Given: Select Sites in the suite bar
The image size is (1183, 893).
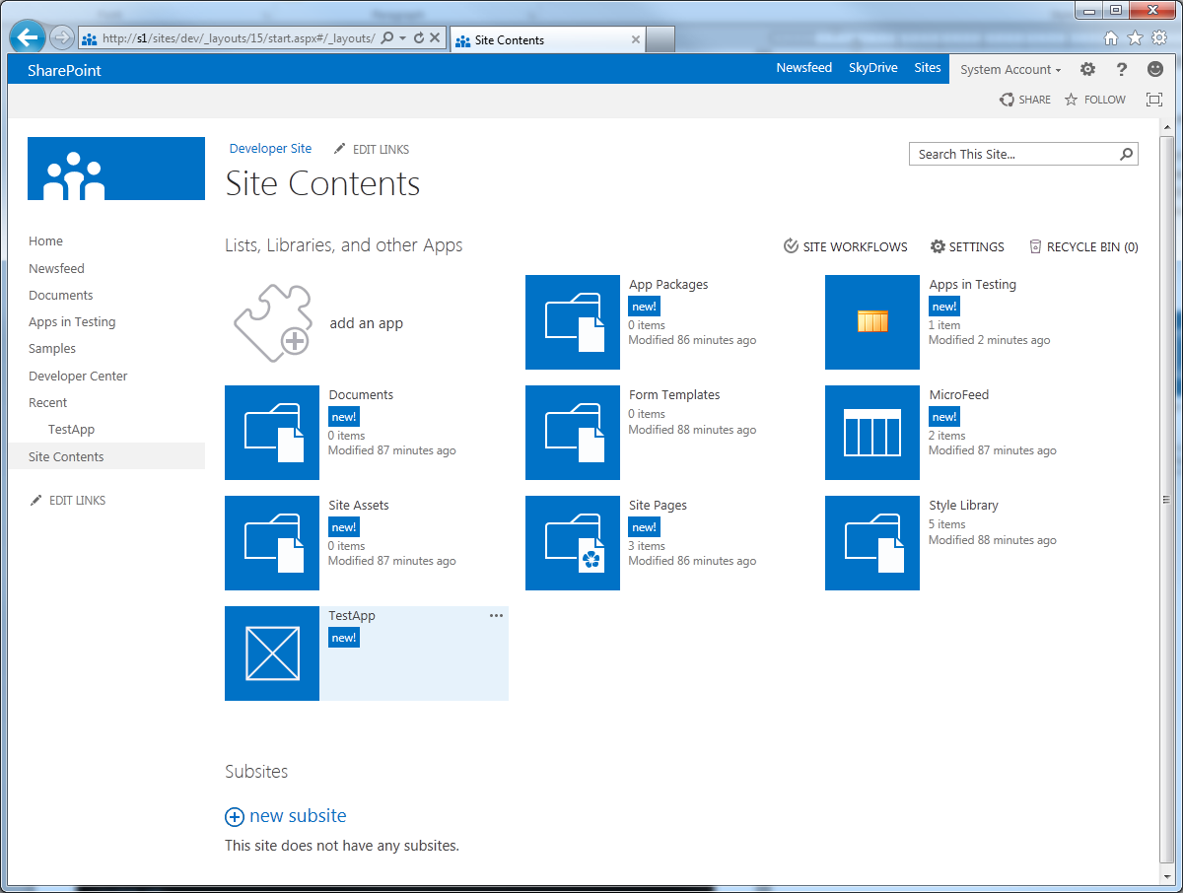Looking at the screenshot, I should (x=927, y=68).
